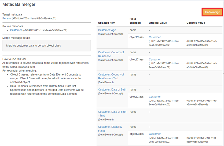Image resolution: width=224 pixels, height=146 pixels.
Task: Click original value Customer in Age row
Action: pyautogui.click(x=155, y=37)
